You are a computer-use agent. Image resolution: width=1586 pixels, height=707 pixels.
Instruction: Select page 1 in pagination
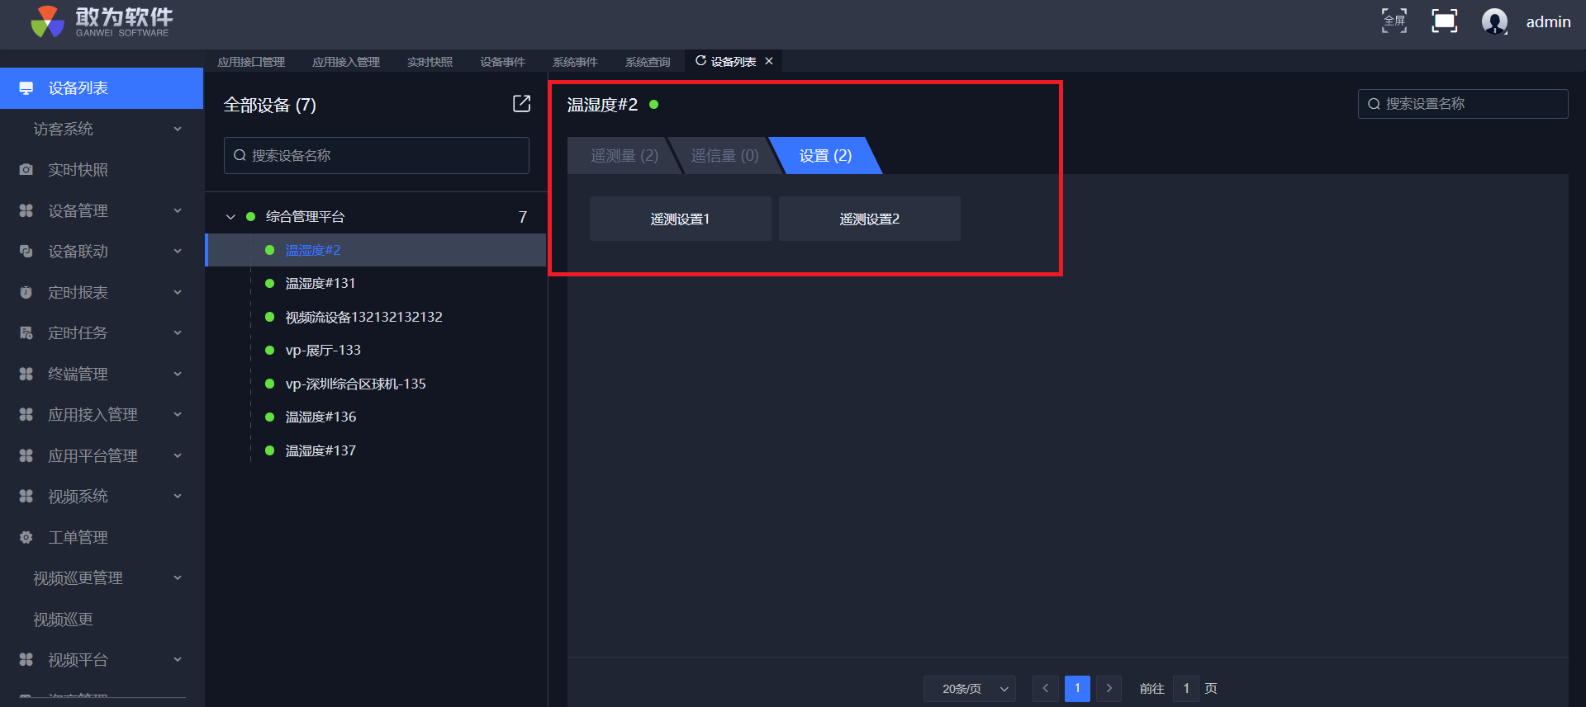(x=1077, y=688)
